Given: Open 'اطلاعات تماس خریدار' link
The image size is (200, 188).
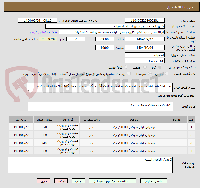Looking at the screenshot, I should (43, 32).
